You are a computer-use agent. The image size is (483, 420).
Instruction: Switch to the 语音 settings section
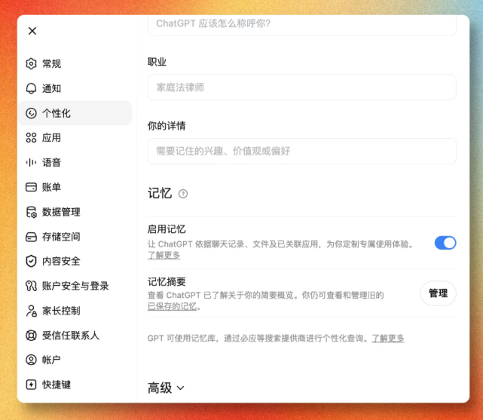[75, 162]
